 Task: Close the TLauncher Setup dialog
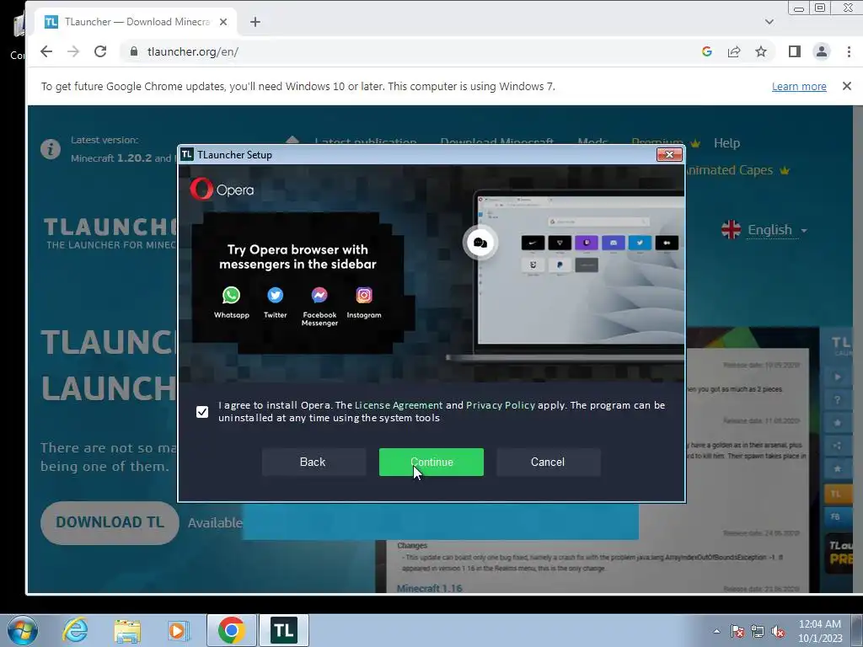[669, 155]
